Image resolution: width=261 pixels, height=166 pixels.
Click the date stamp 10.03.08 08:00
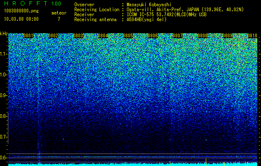[21, 19]
